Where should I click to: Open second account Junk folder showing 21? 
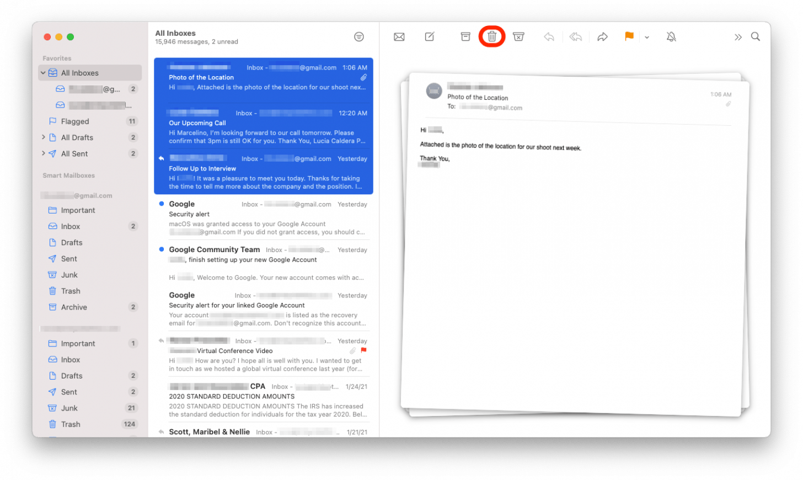(x=90, y=408)
